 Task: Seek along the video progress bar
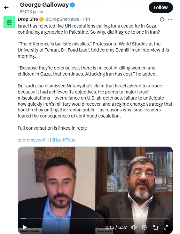(x=95, y=218)
